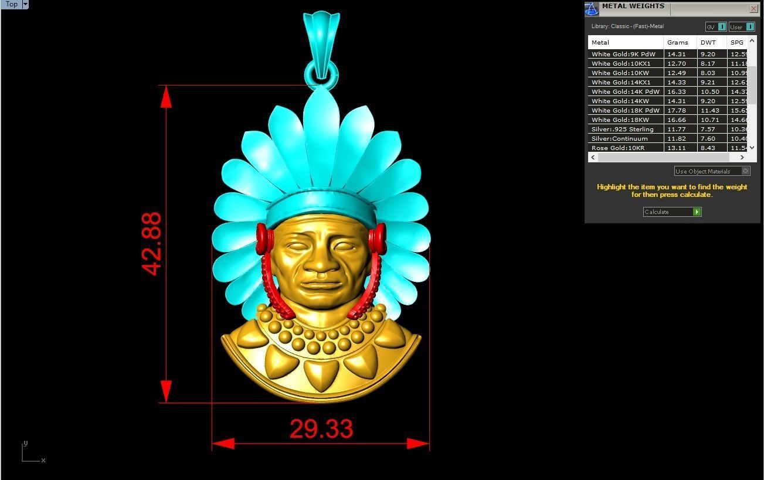Viewport: 764px width, 480px height.
Task: Click the 12.49 grams value
Action: 676,73
